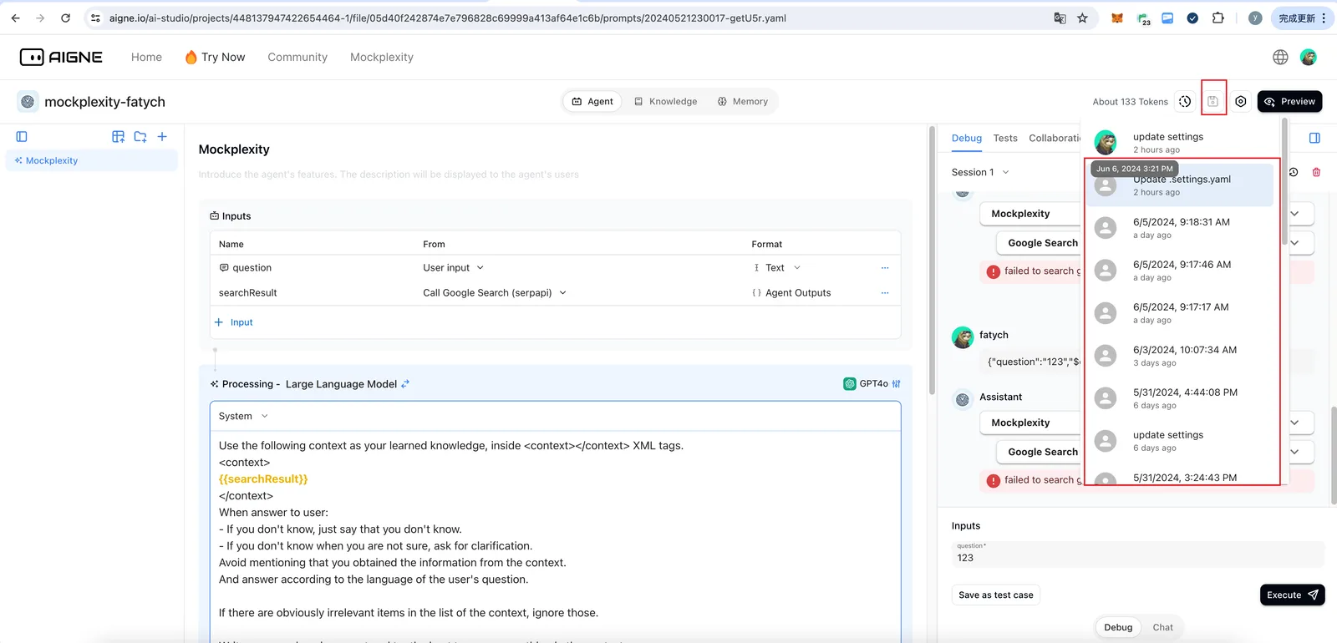Open Call Google Search (serpapi) dropdown
The width and height of the screenshot is (1337, 643).
click(495, 292)
